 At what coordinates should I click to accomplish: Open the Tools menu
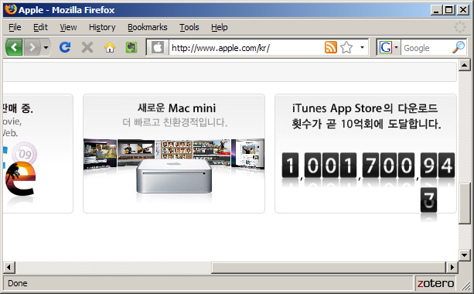189,27
